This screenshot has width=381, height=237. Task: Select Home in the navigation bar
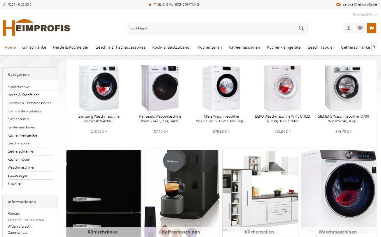tap(10, 47)
